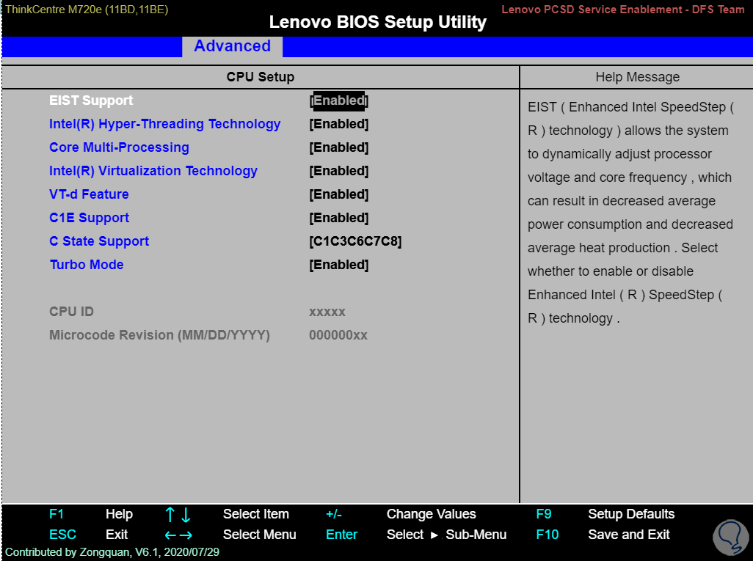The width and height of the screenshot is (753, 561).
Task: Select VT-d Feature option
Action: (x=89, y=194)
